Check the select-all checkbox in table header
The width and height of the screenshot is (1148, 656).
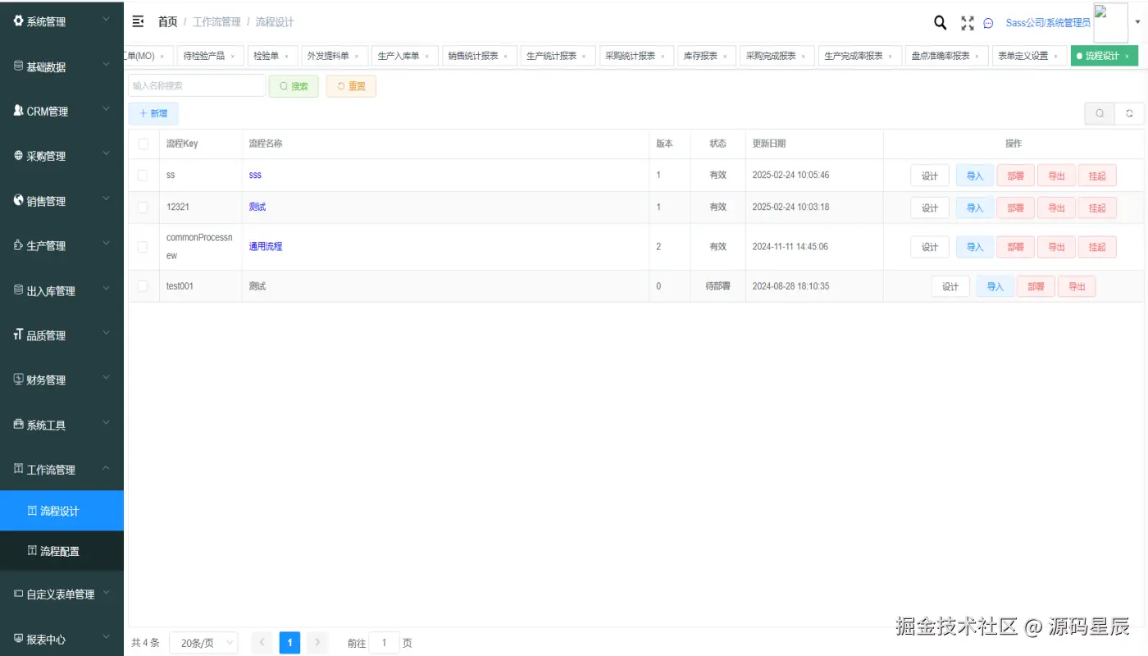143,143
